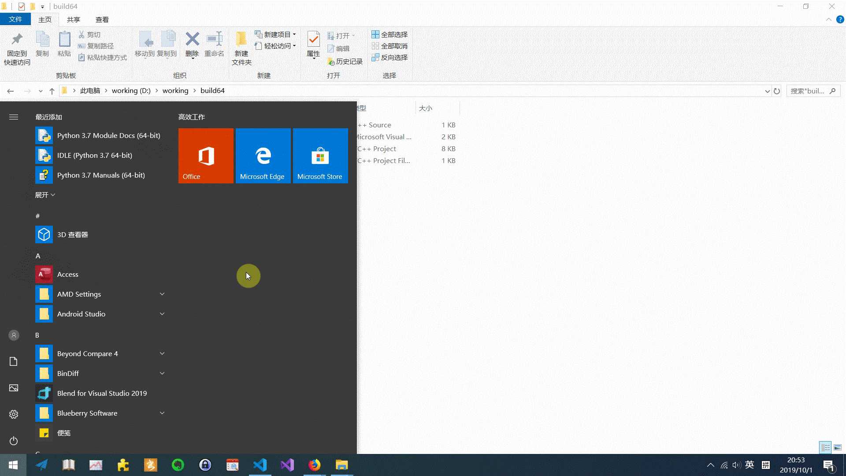Expand the recently added list
This screenshot has height=476, width=846.
[x=45, y=195]
